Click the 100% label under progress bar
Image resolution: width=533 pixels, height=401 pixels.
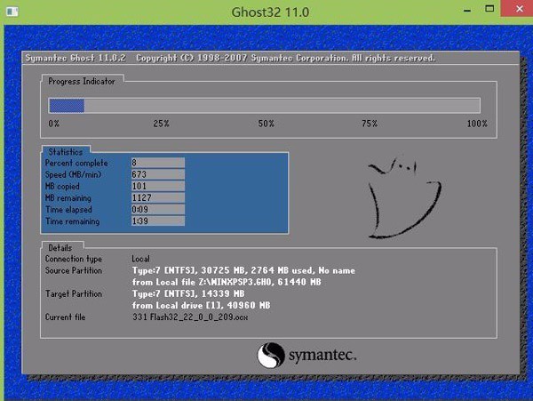[476, 124]
